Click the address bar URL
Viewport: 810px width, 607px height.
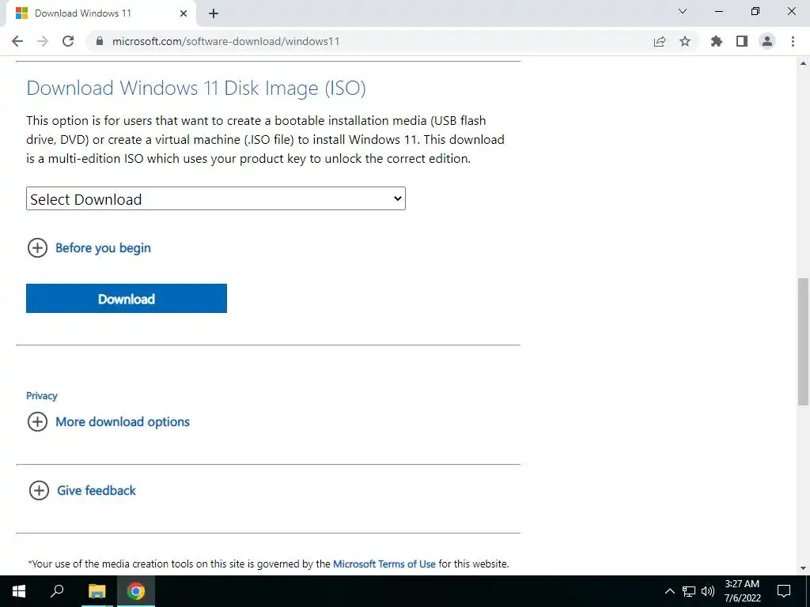click(225, 41)
